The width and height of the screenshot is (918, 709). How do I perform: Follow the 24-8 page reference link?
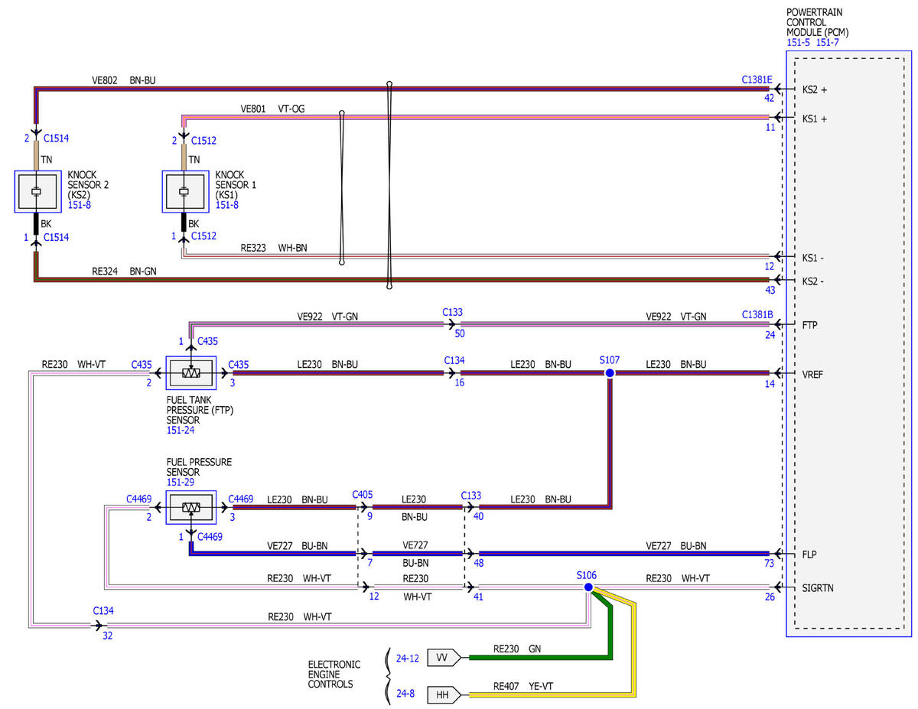point(407,694)
